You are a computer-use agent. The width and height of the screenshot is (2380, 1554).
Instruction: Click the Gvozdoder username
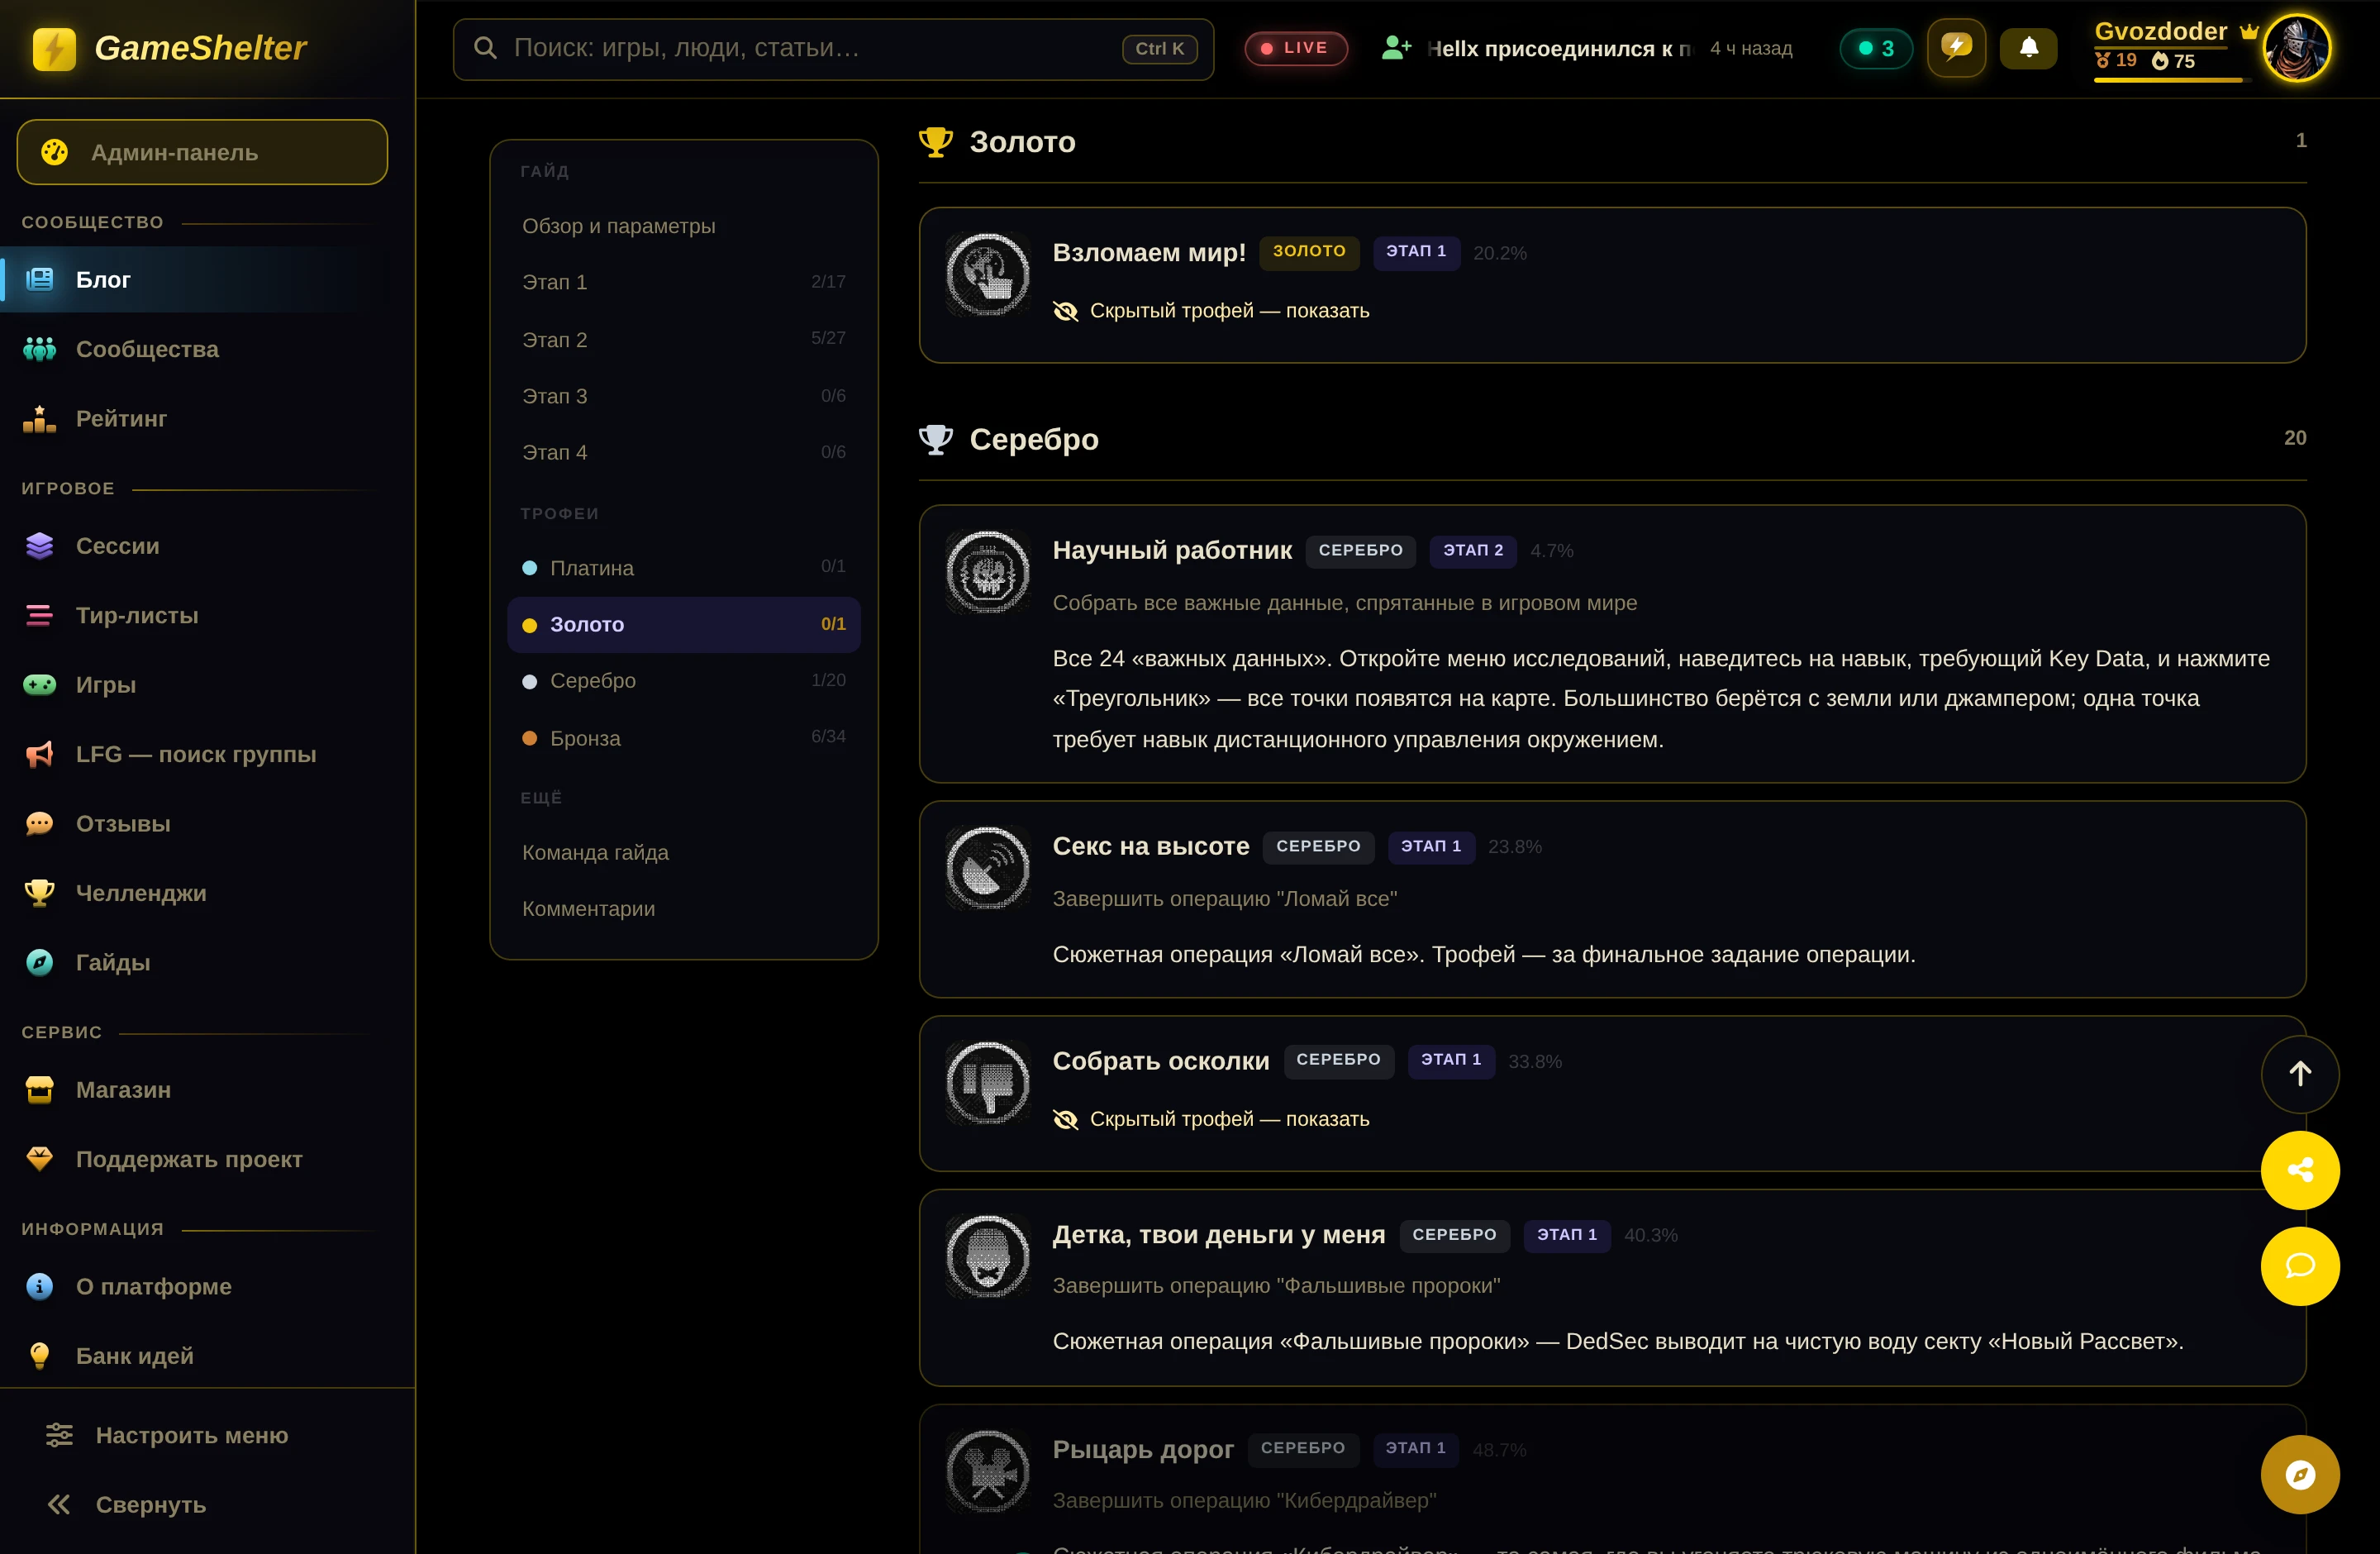point(2160,31)
